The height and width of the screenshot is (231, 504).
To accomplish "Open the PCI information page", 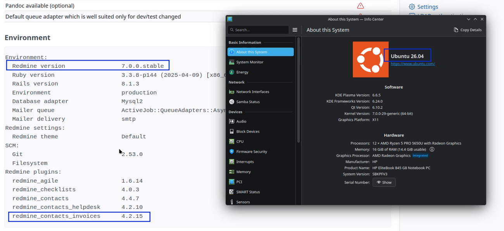I will tap(261, 182).
